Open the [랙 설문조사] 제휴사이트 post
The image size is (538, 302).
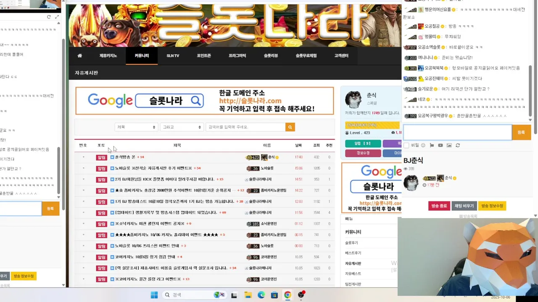pos(171,268)
